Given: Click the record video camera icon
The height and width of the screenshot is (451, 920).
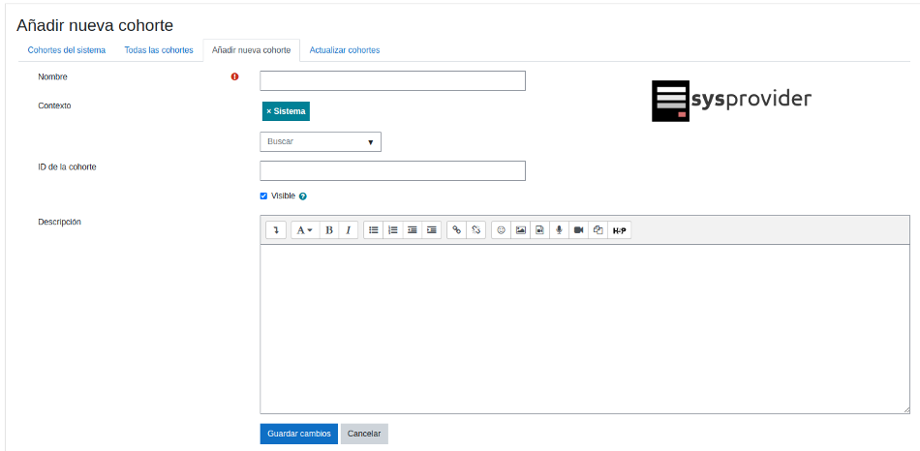Looking at the screenshot, I should click(578, 230).
